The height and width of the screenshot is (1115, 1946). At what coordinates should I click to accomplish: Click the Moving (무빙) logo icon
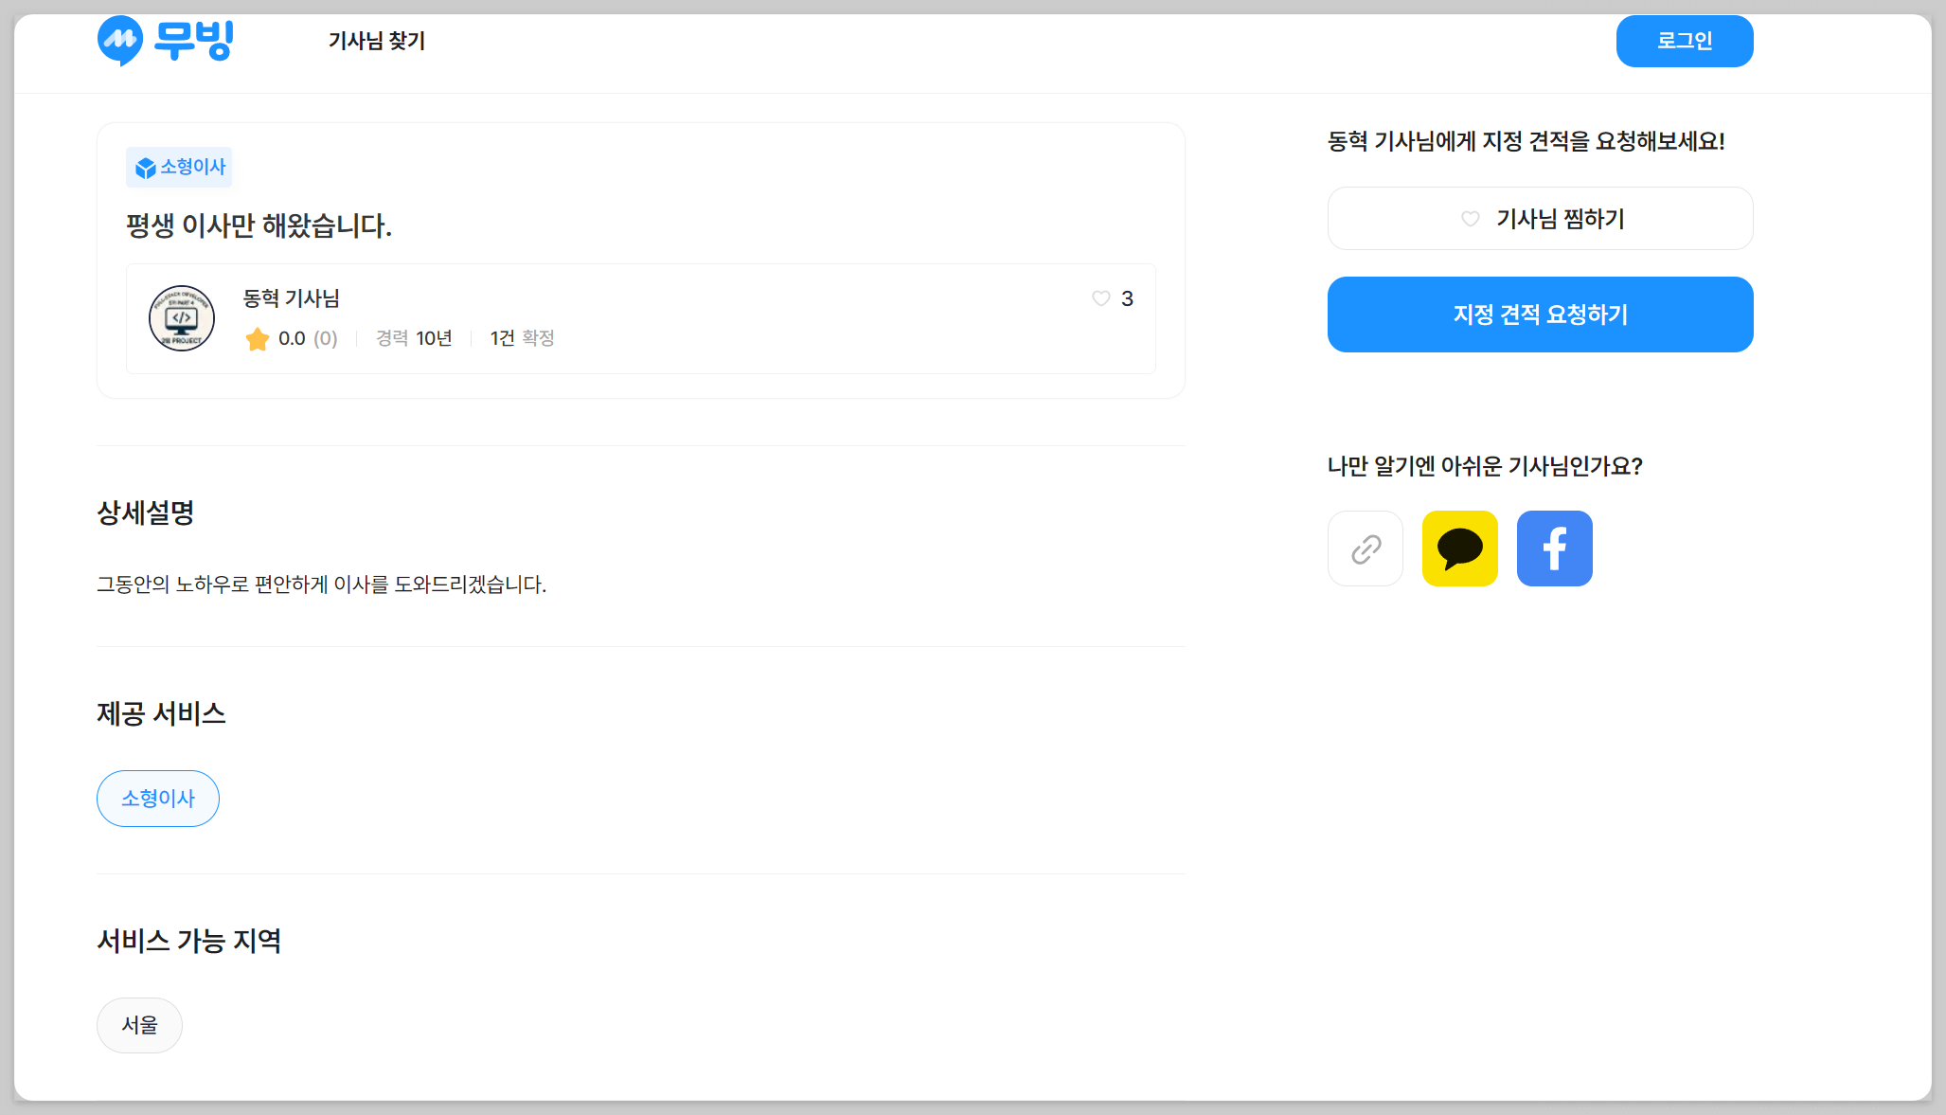120,40
